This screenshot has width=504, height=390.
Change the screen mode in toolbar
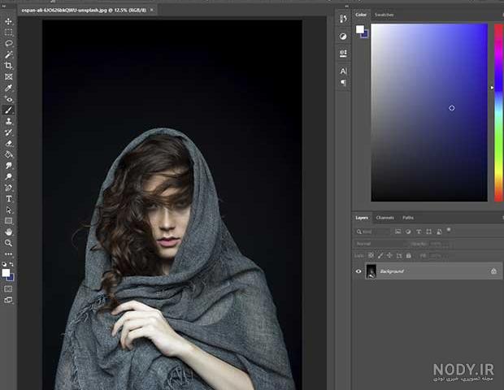click(9, 300)
